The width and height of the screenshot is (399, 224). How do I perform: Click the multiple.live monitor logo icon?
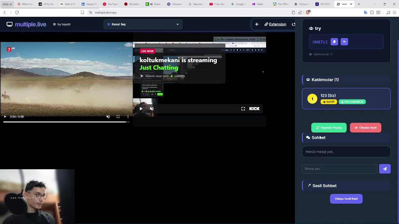[10, 24]
